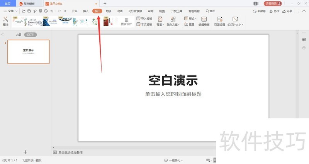Click the 稻壳模板 tab icon
The width and height of the screenshot is (309, 164).
click(21, 4)
